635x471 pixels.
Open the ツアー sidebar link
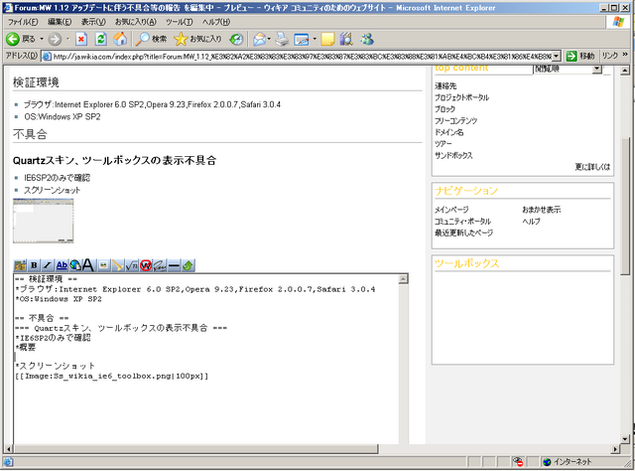pyautogui.click(x=444, y=144)
